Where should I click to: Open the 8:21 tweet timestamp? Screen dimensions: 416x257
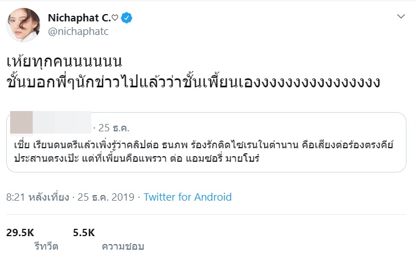38,197
